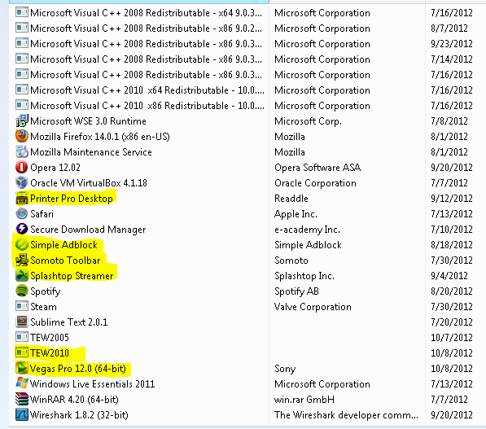Screen dimensions: 486x429
Task: Click the green Simple Adblock icon
Action: pyautogui.click(x=22, y=244)
